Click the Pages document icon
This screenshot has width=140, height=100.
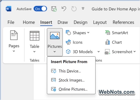(14, 35)
